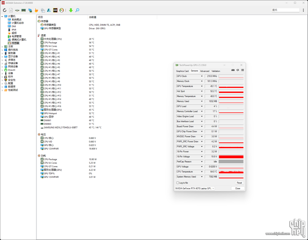Open the Board Power Draw dropdown
This screenshot has height=240, width=308.
(x=202, y=126)
